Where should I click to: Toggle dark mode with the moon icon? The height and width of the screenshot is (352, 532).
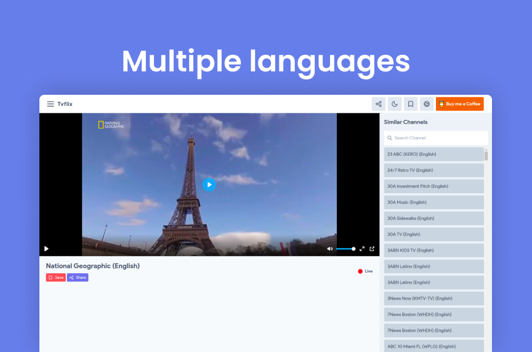click(394, 104)
